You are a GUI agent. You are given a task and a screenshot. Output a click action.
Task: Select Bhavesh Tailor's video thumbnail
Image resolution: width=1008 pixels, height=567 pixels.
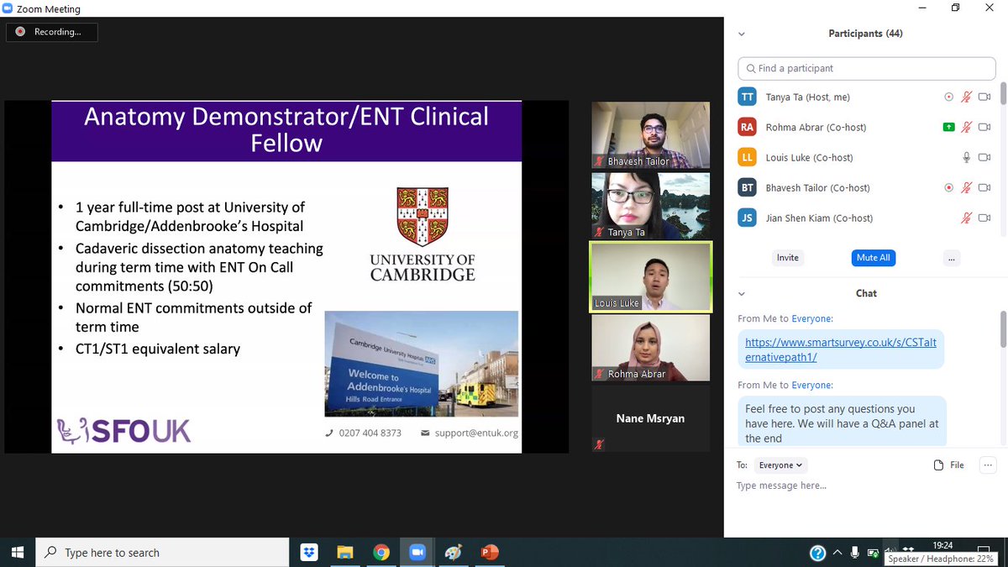(x=650, y=134)
